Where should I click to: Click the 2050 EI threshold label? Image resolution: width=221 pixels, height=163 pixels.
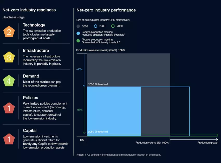(x=98, y=132)
